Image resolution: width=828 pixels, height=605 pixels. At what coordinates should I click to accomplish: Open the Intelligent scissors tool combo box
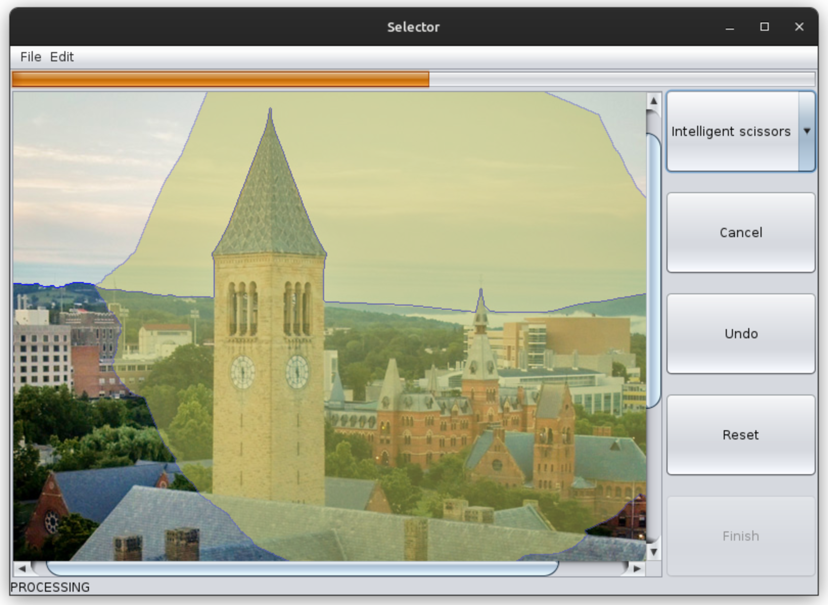[x=731, y=131]
